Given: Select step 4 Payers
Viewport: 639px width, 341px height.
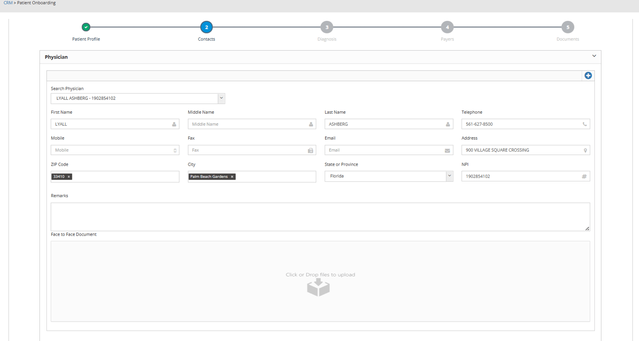Looking at the screenshot, I should pyautogui.click(x=447, y=27).
